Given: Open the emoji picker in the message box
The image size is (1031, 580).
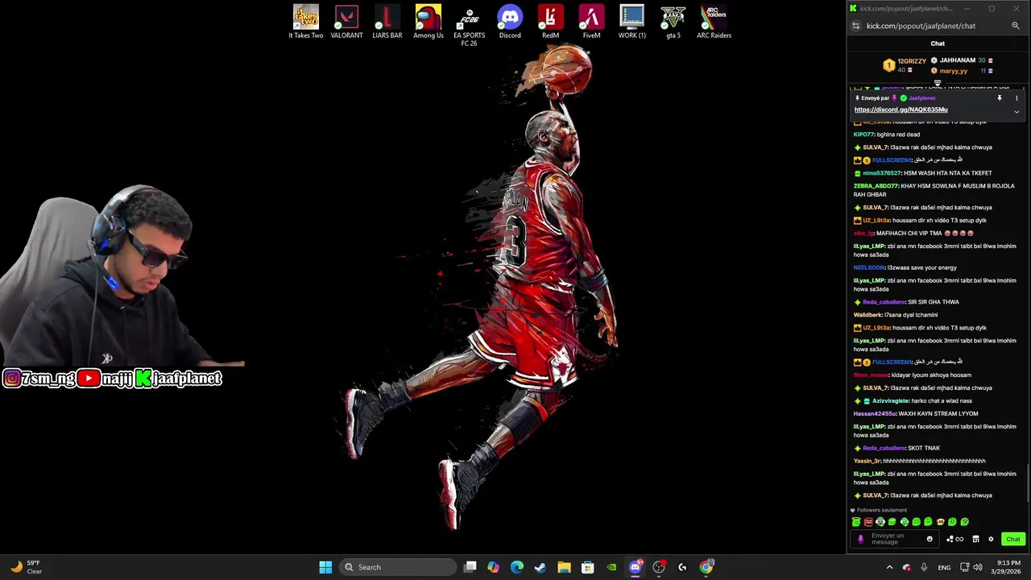Looking at the screenshot, I should (930, 539).
